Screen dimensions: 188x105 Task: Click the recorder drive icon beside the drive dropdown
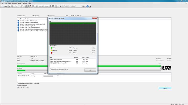click(x=83, y=6)
